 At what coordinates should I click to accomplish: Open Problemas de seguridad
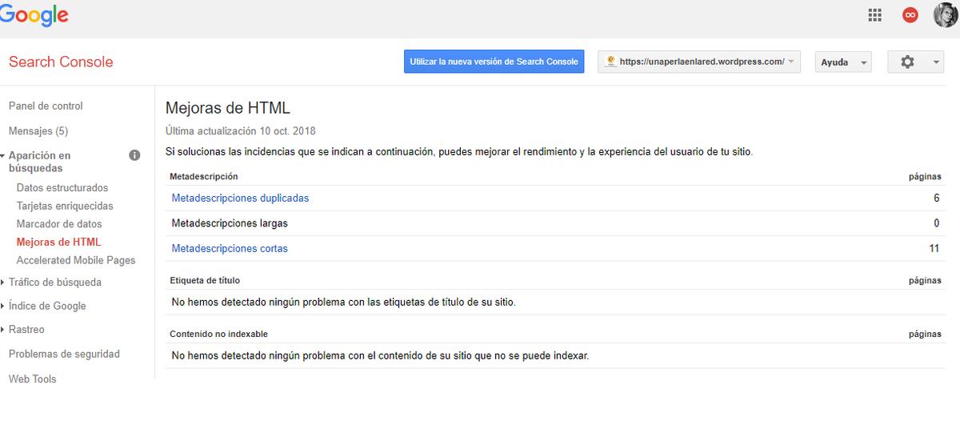pyautogui.click(x=64, y=354)
